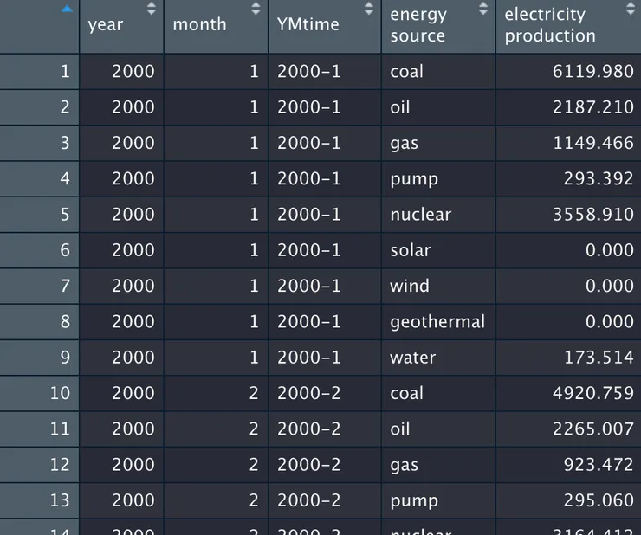
Task: Click row number 10
Action: [x=60, y=394]
